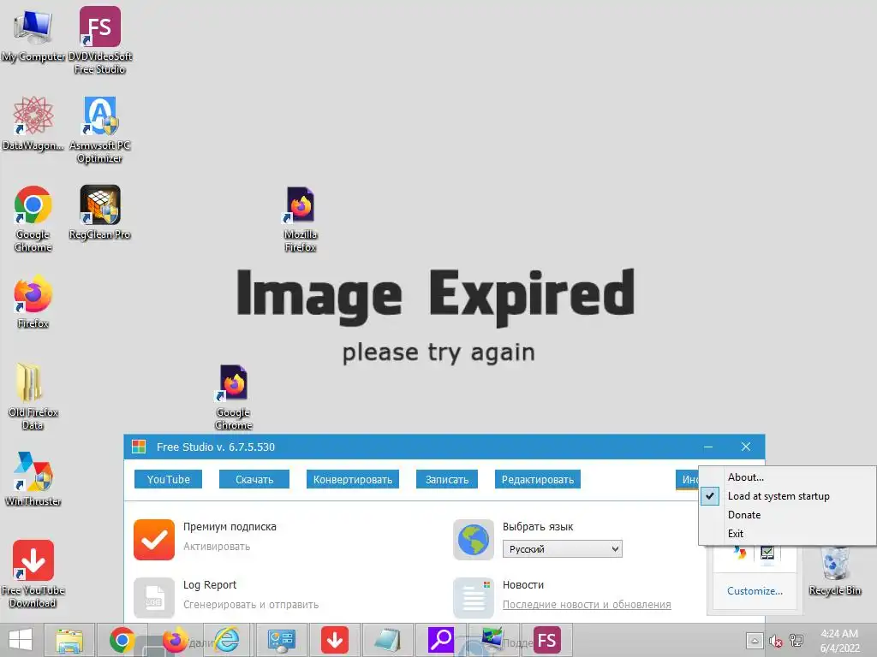Expand the hidden tray icons arrow
The image size is (877, 657).
pos(755,641)
